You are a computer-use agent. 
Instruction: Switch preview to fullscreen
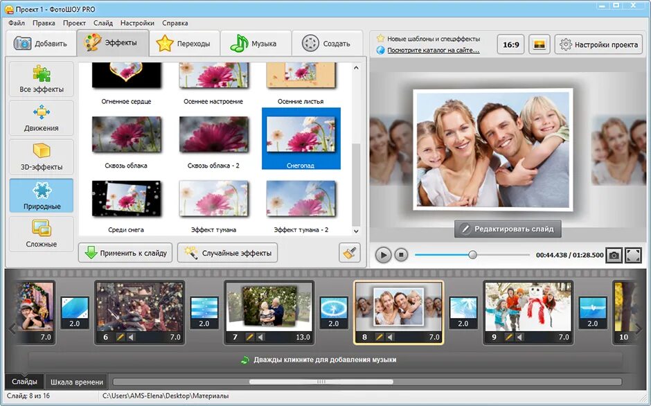pyautogui.click(x=633, y=255)
